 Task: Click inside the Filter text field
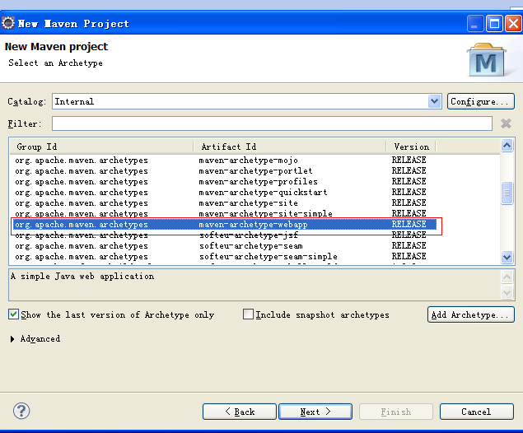(272, 123)
